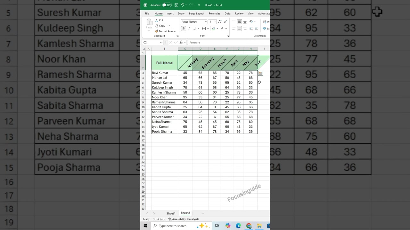Switch to the Sheet1 tab

point(171,213)
